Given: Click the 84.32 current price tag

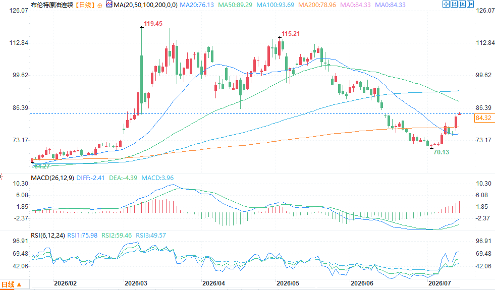Looking at the screenshot, I should click(x=483, y=118).
